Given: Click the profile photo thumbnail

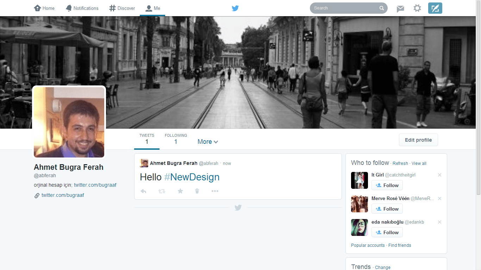Looking at the screenshot, I should pos(69,122).
